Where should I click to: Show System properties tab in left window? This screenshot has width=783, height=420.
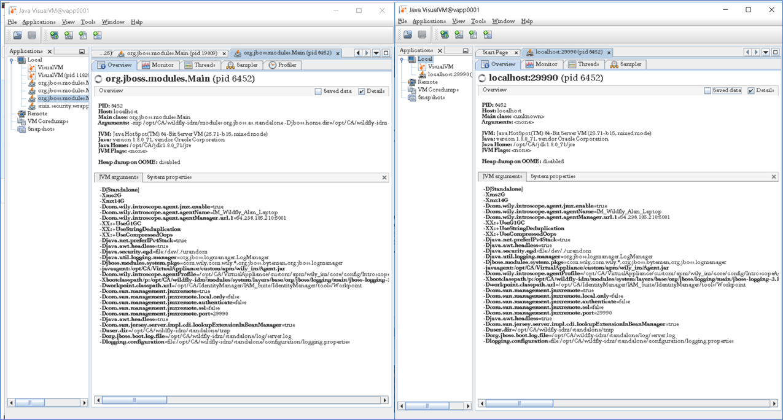click(168, 177)
